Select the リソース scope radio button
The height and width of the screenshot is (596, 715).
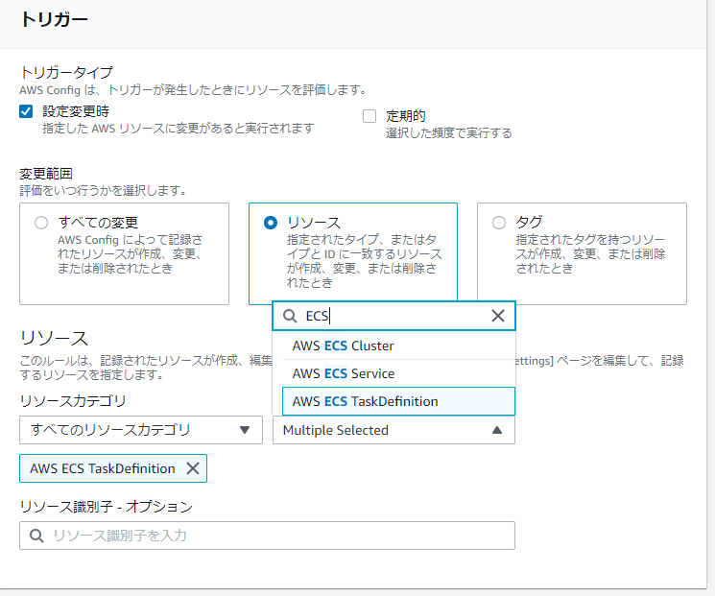[271, 223]
